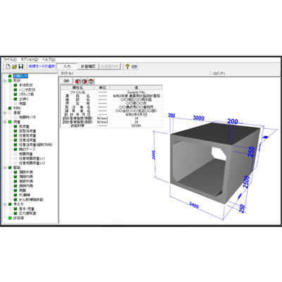Image resolution: width=282 pixels, height=282 pixels.
Task: Collapse the 形状 tree node
Action: tap(5, 80)
